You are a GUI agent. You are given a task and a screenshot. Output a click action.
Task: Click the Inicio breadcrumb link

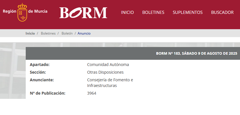tap(30, 33)
